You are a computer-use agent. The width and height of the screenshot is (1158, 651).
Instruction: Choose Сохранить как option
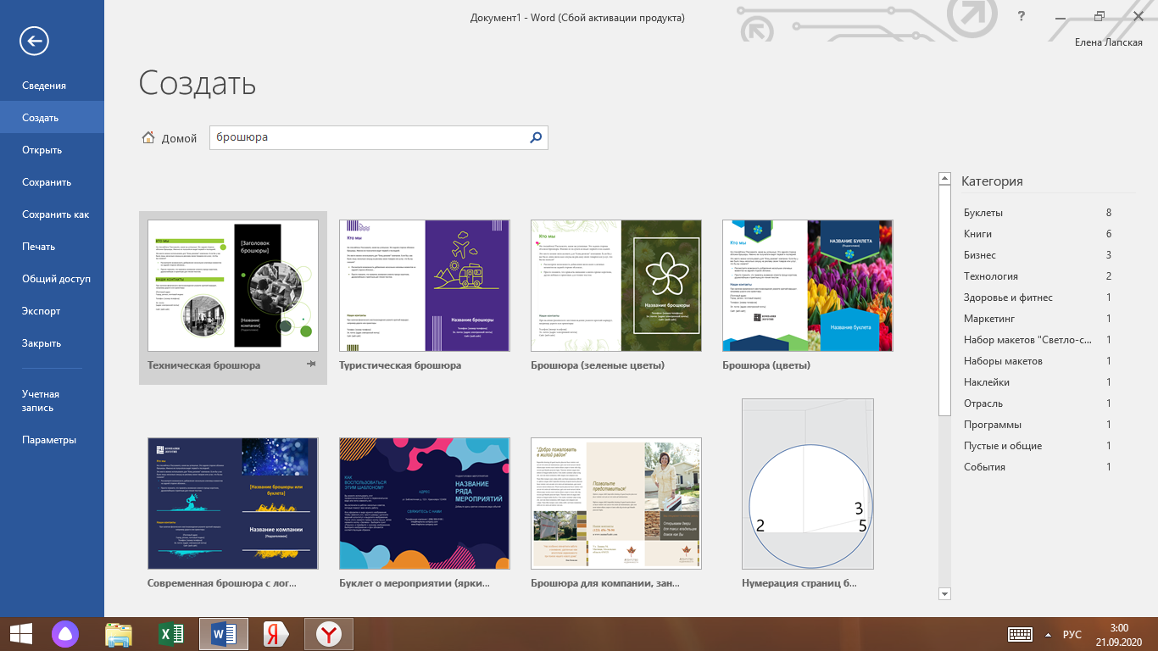pos(52,214)
